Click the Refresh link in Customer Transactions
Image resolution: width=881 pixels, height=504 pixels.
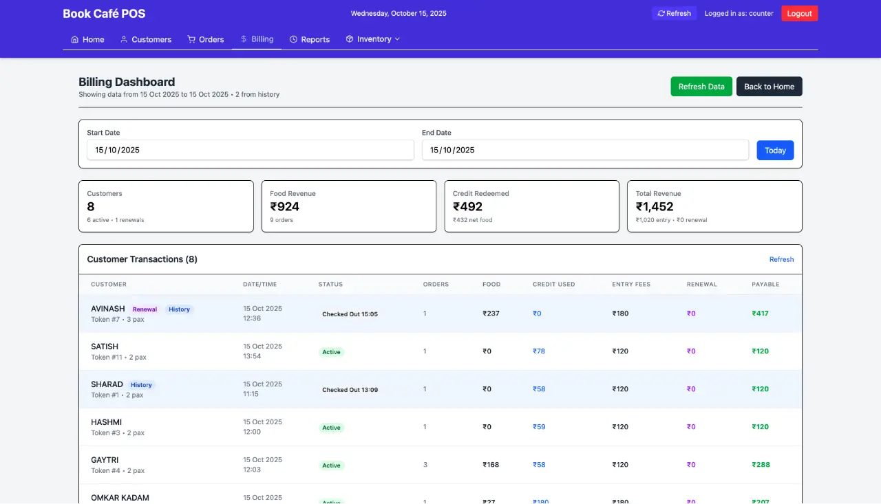(x=781, y=260)
